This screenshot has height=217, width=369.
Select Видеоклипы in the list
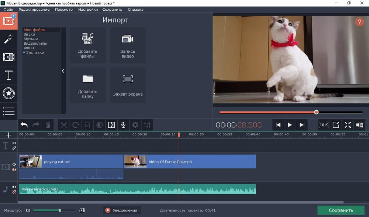(x=35, y=43)
